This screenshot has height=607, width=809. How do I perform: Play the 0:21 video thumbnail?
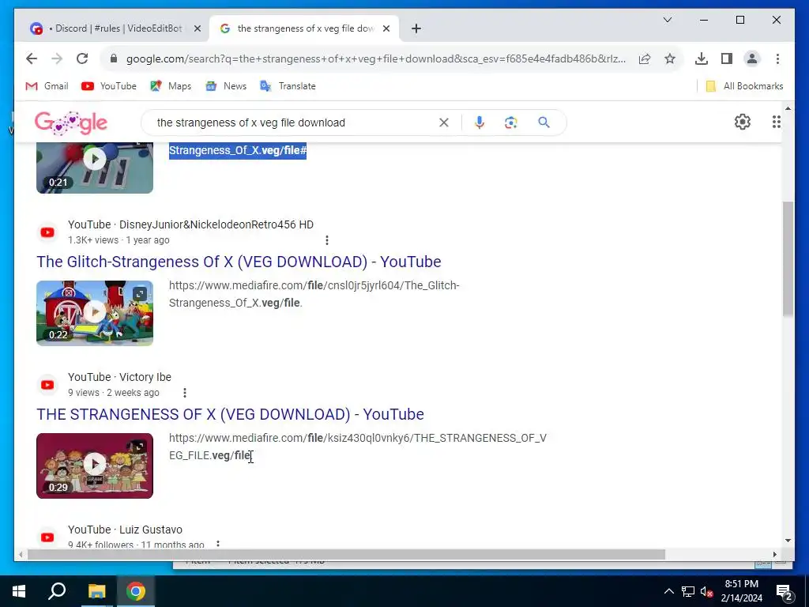coord(95,168)
